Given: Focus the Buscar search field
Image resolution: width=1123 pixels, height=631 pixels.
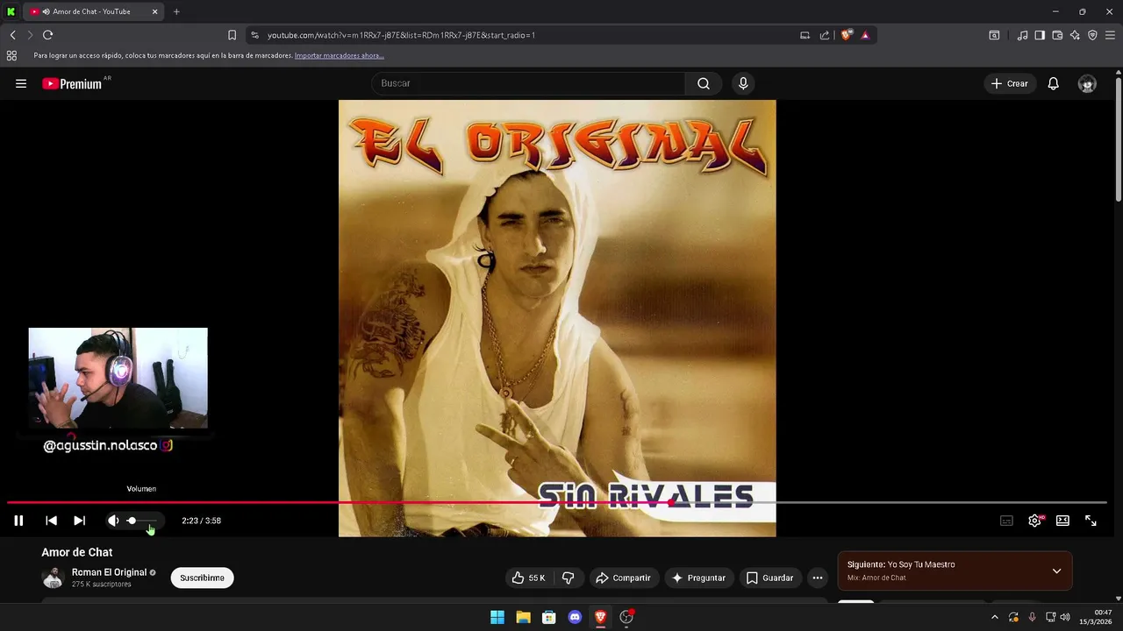Looking at the screenshot, I should coord(528,83).
